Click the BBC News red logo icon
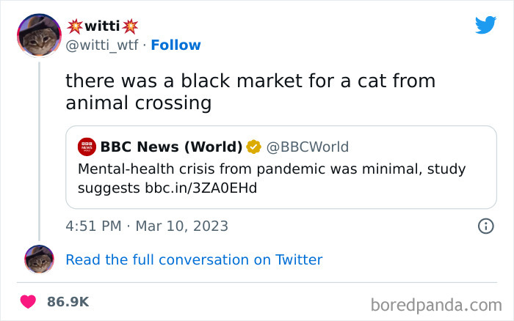The image size is (514, 321). click(87, 147)
